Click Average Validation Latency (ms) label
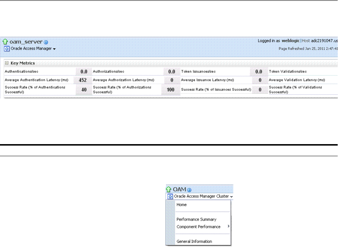 tap(297, 80)
